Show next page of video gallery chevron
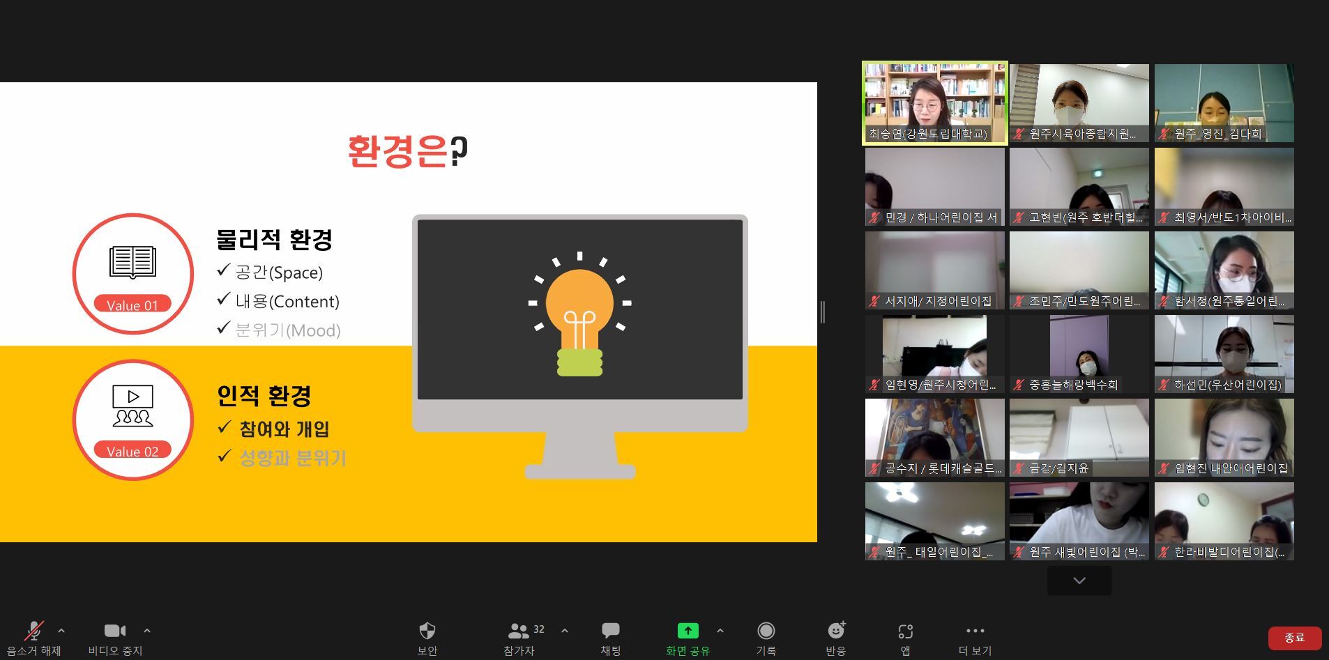1329x660 pixels. tap(1079, 581)
